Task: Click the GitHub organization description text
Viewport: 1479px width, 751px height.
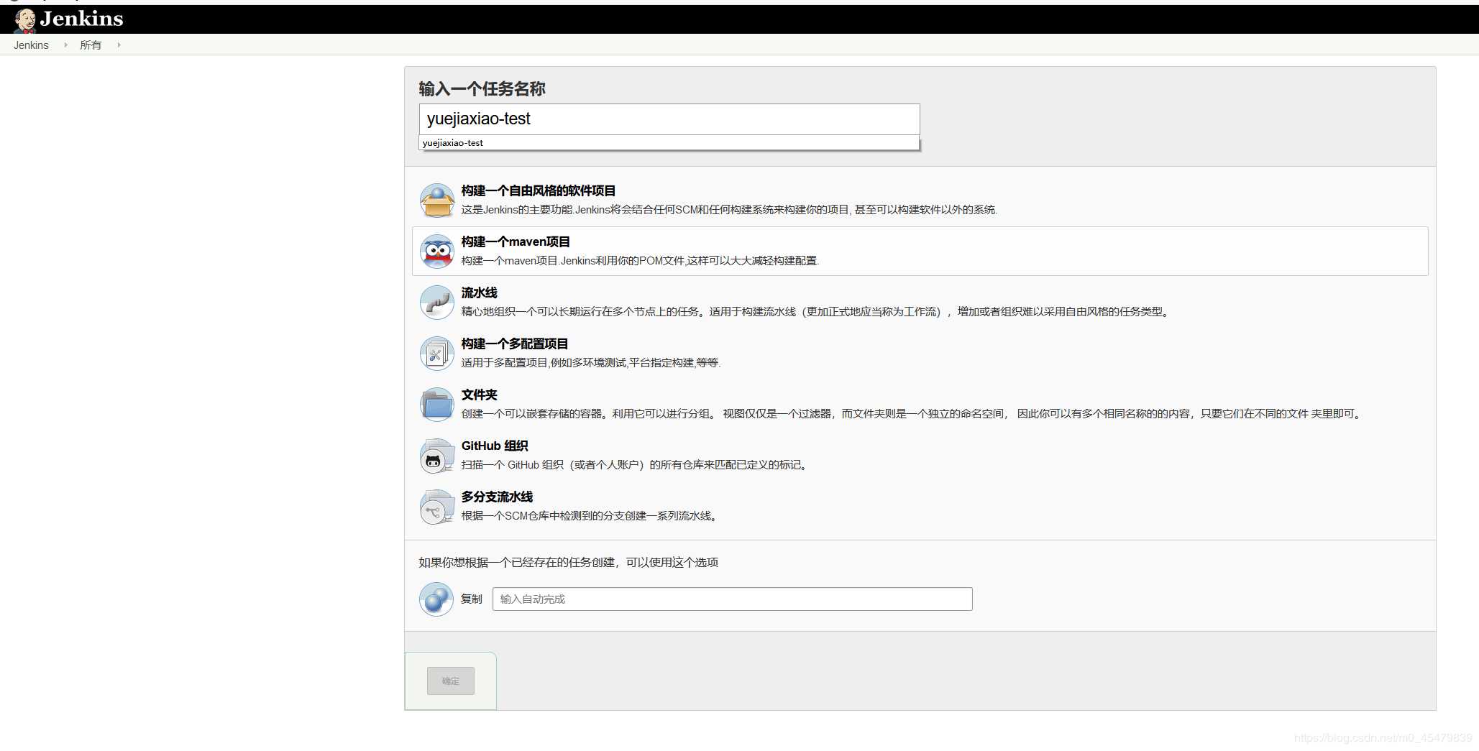Action: pos(636,465)
